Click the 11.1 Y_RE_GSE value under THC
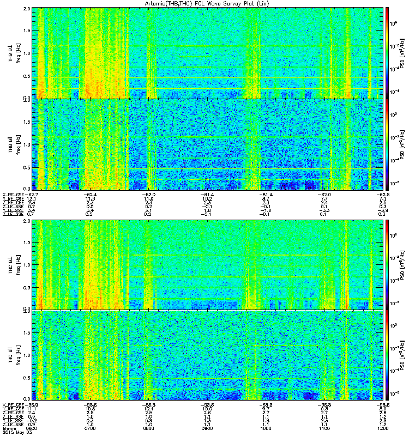409x436 pixels. point(32,409)
